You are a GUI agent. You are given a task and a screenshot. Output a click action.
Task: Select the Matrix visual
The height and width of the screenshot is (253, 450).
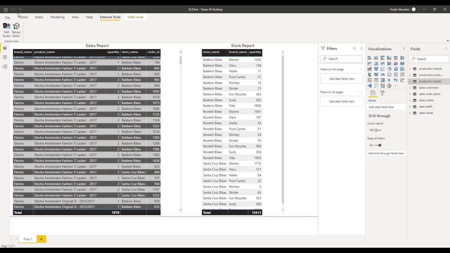(382, 80)
